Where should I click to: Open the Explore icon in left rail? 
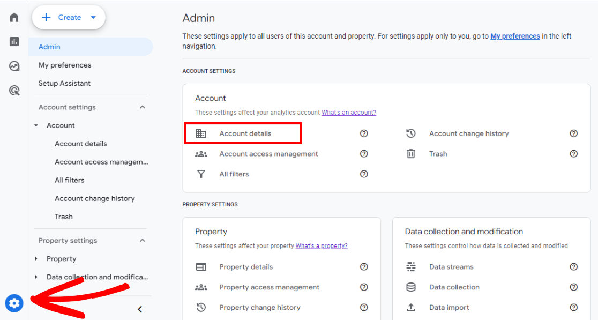(x=14, y=66)
